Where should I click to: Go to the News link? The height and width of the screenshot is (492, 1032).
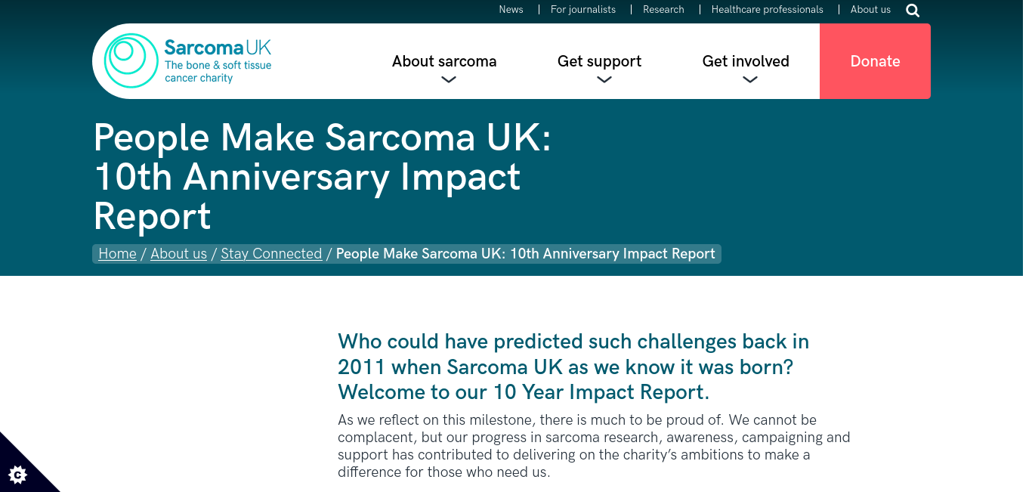click(x=511, y=10)
